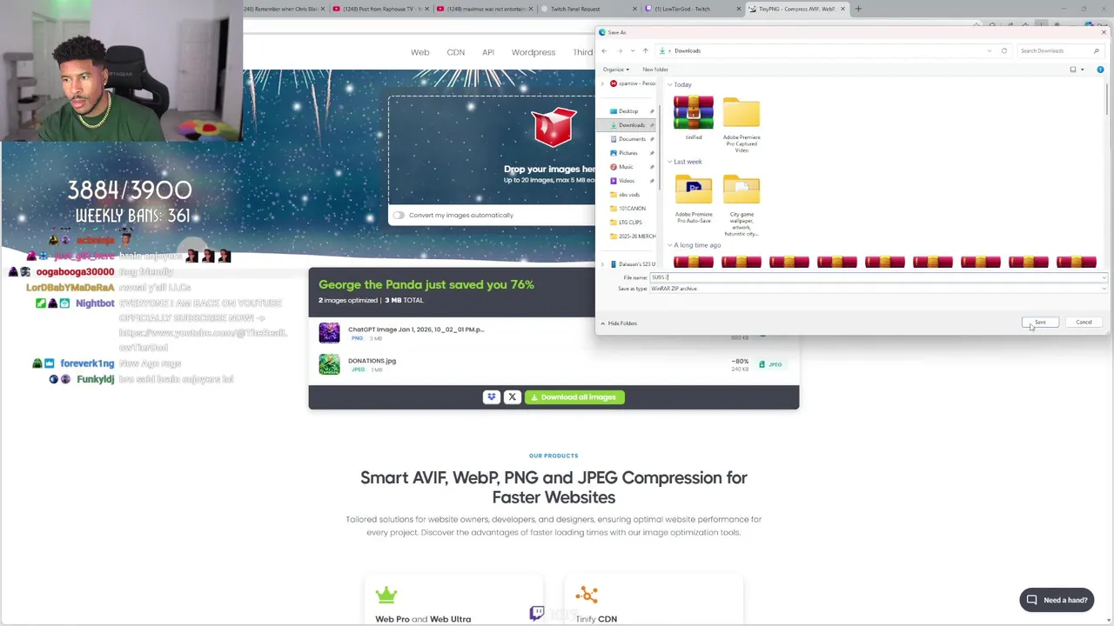
Task: Unpin Music from quick access
Action: [x=652, y=167]
